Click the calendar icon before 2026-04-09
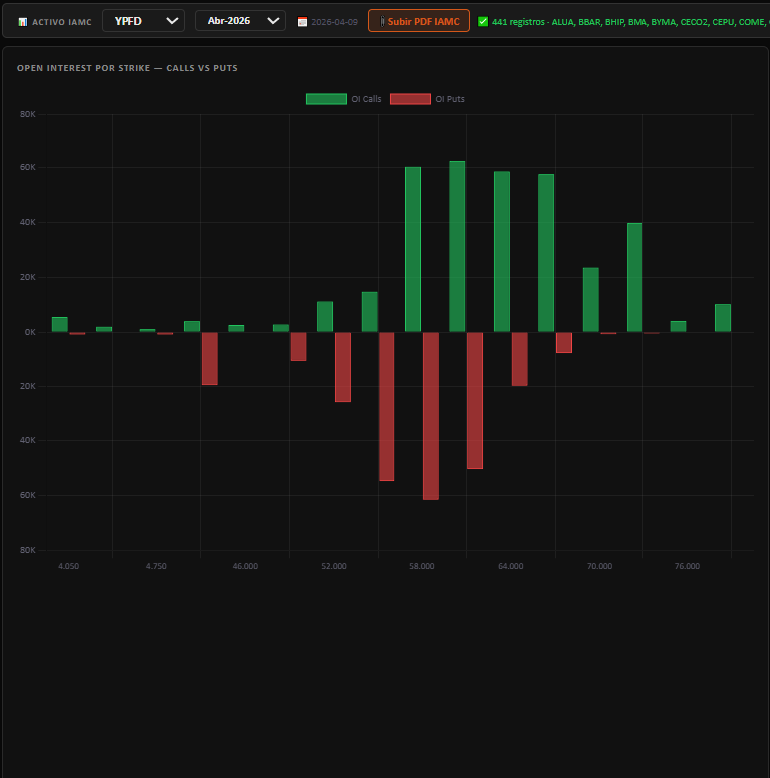The image size is (770, 778). click(x=302, y=22)
